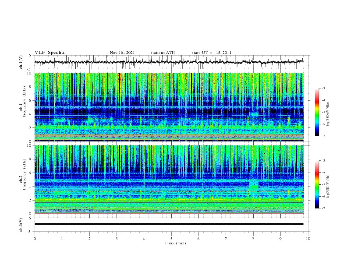Viewport: 347px width, 268px height.
Task: Click time tick label '7' on x-axis
Action: tap(226, 239)
